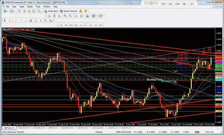
Task: Switch to the EURUSD,M15 chart tab
Action: tap(24, 128)
